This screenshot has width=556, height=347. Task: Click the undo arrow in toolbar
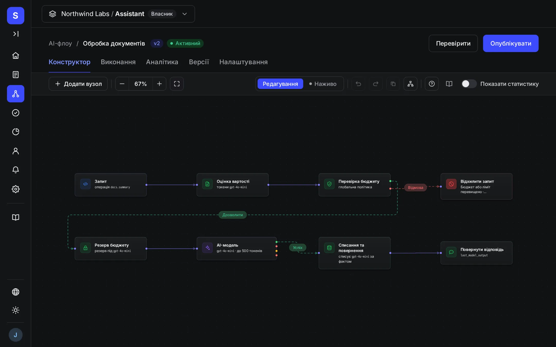358,84
